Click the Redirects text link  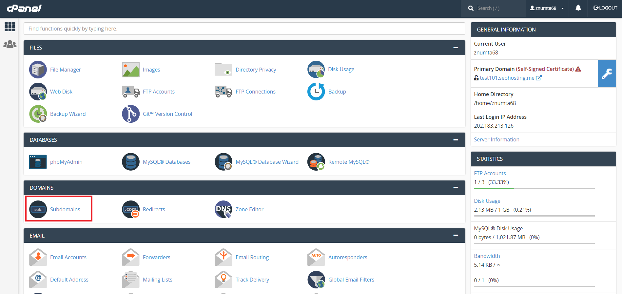point(154,209)
